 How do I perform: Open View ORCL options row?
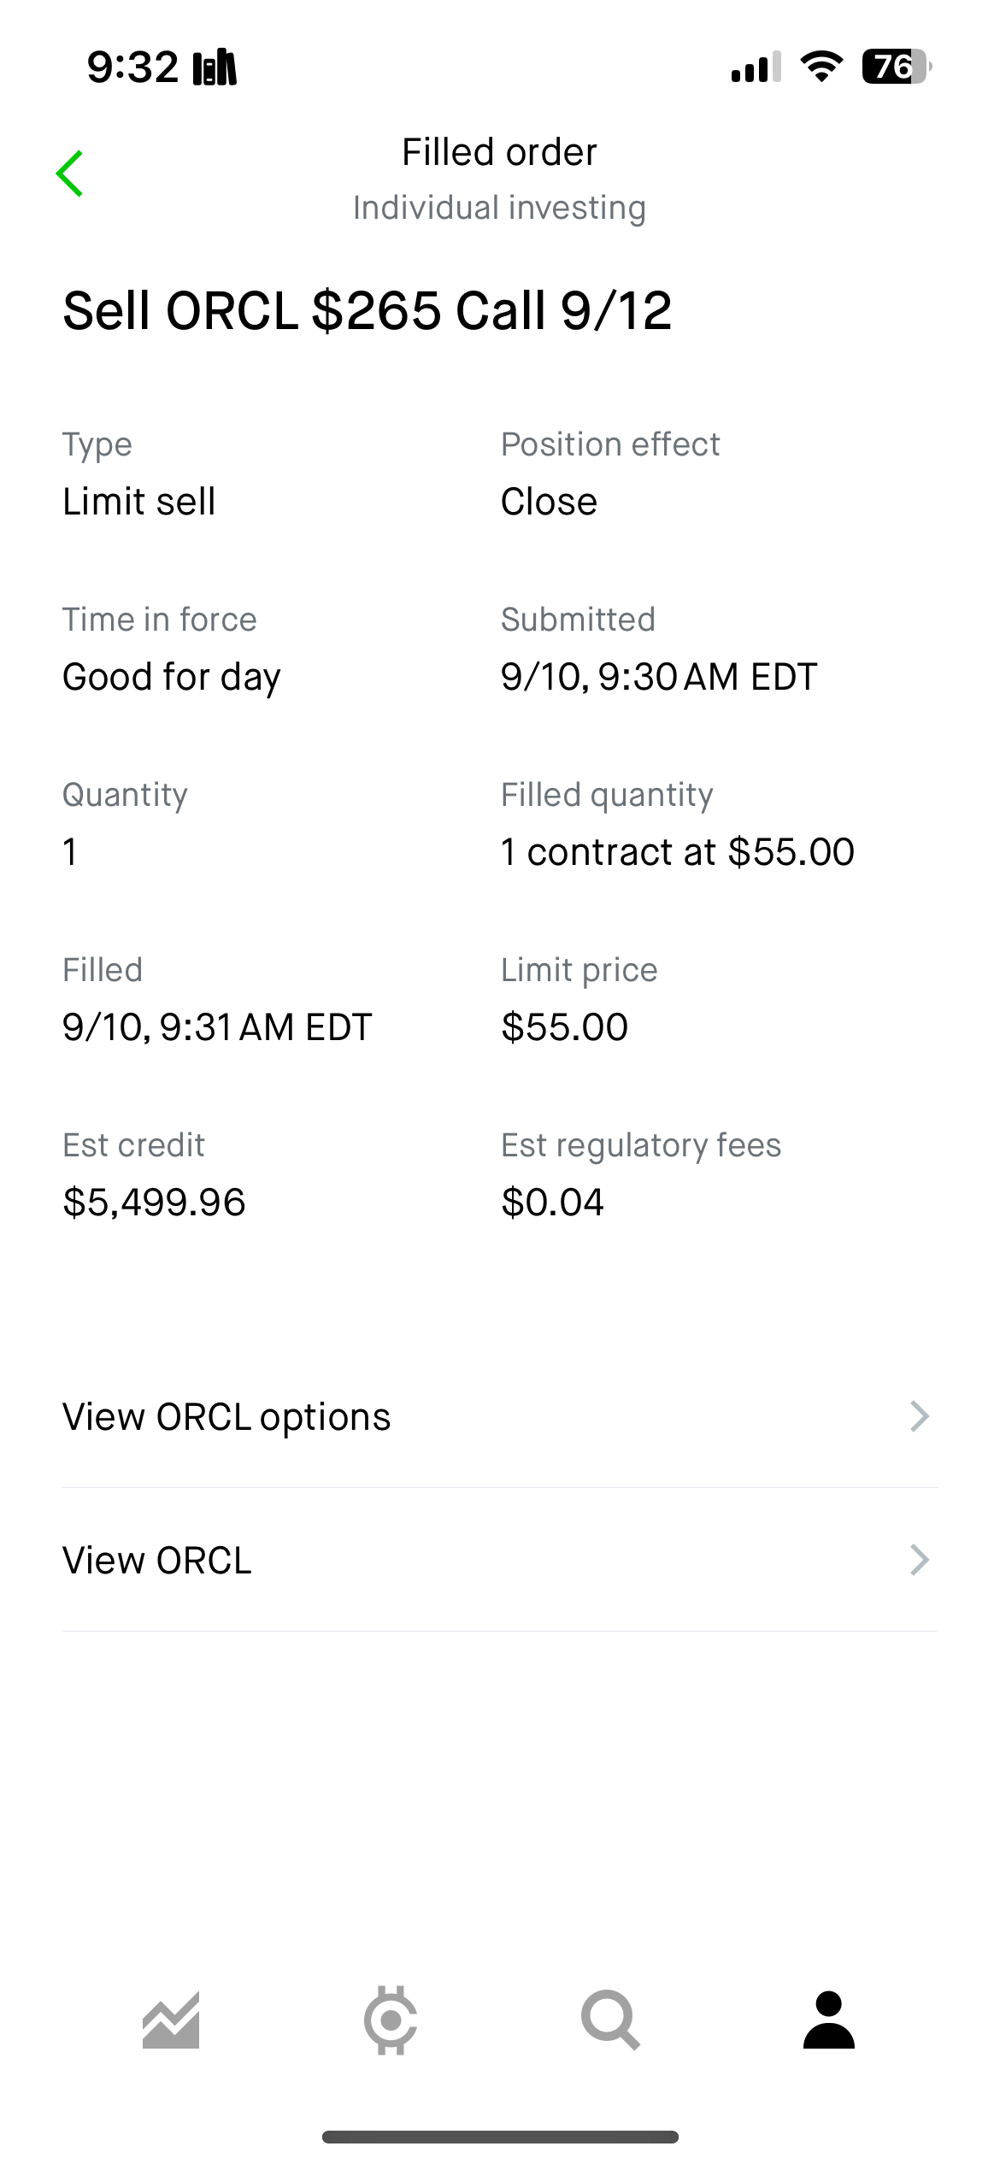click(500, 1416)
